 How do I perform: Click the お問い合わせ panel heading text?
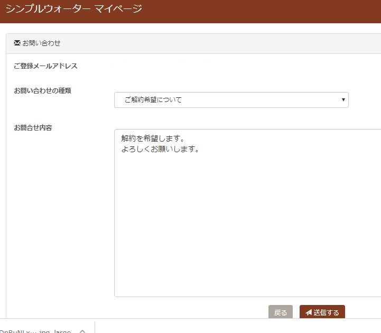click(x=41, y=43)
